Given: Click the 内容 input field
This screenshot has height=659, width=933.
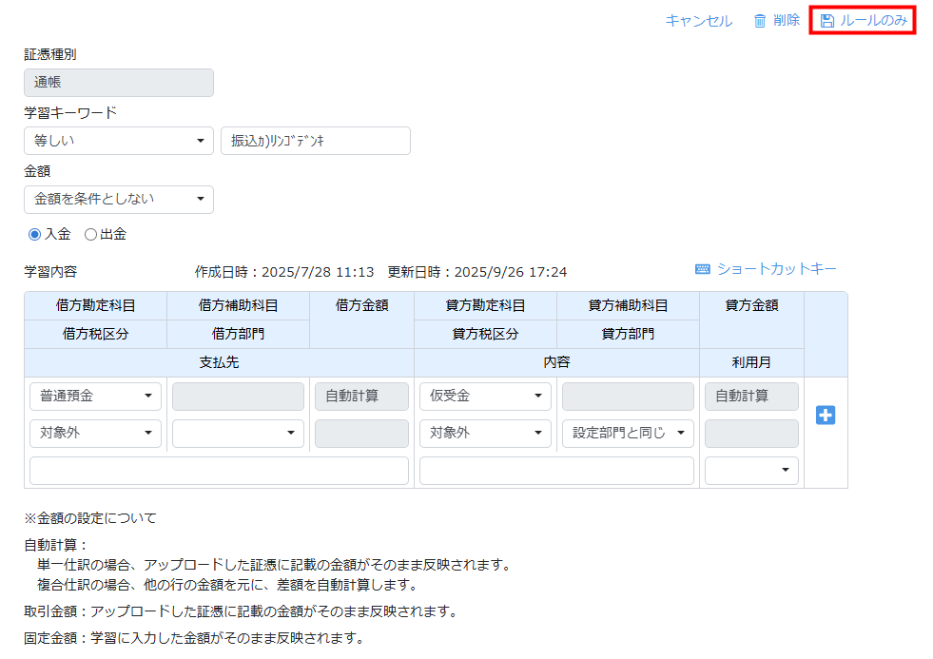Looking at the screenshot, I should tap(556, 471).
